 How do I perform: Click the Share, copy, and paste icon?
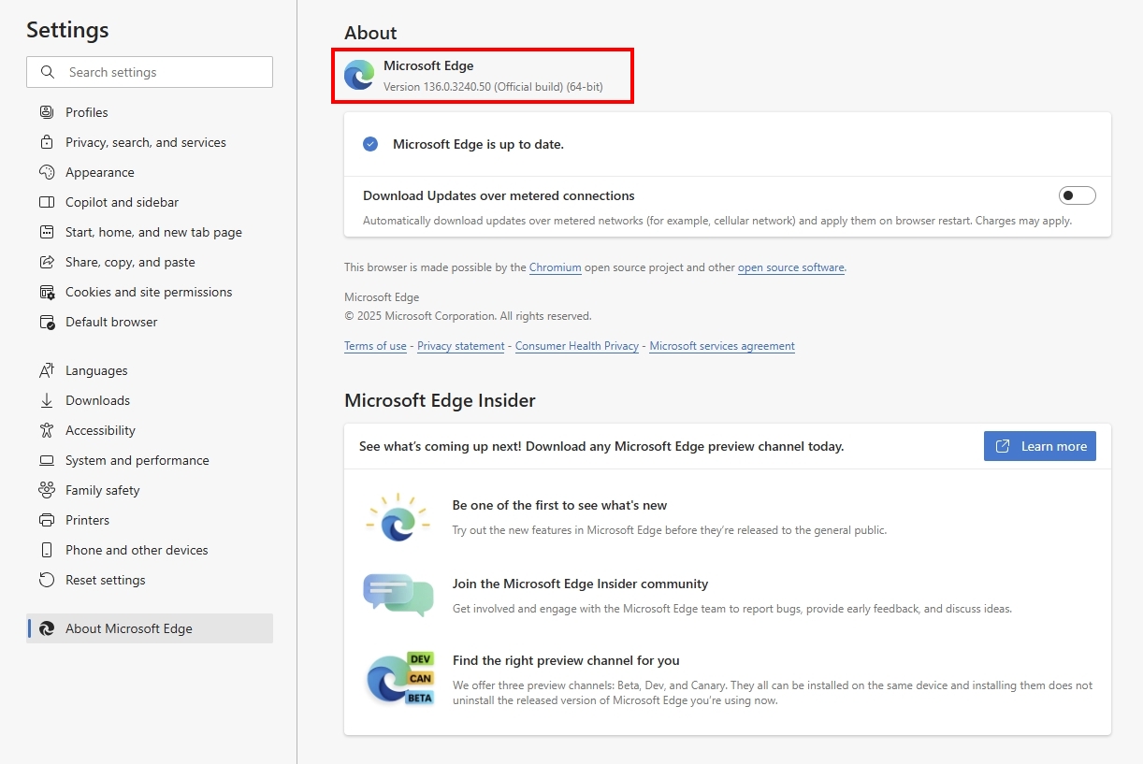click(47, 262)
